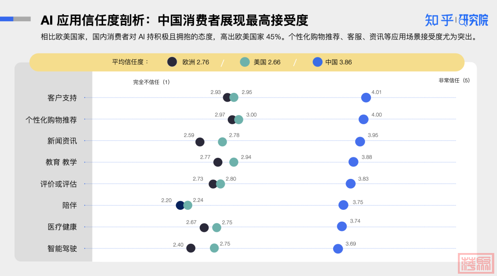Image resolution: width=497 pixels, height=276 pixels.
Task: Select the 欧洲 2.76 dark legend dot
Action: pos(172,62)
